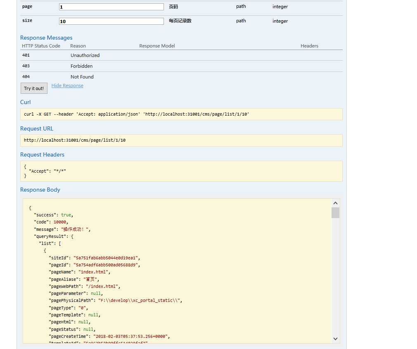
Task: Click the 每页记录数 description text
Action: pos(180,21)
